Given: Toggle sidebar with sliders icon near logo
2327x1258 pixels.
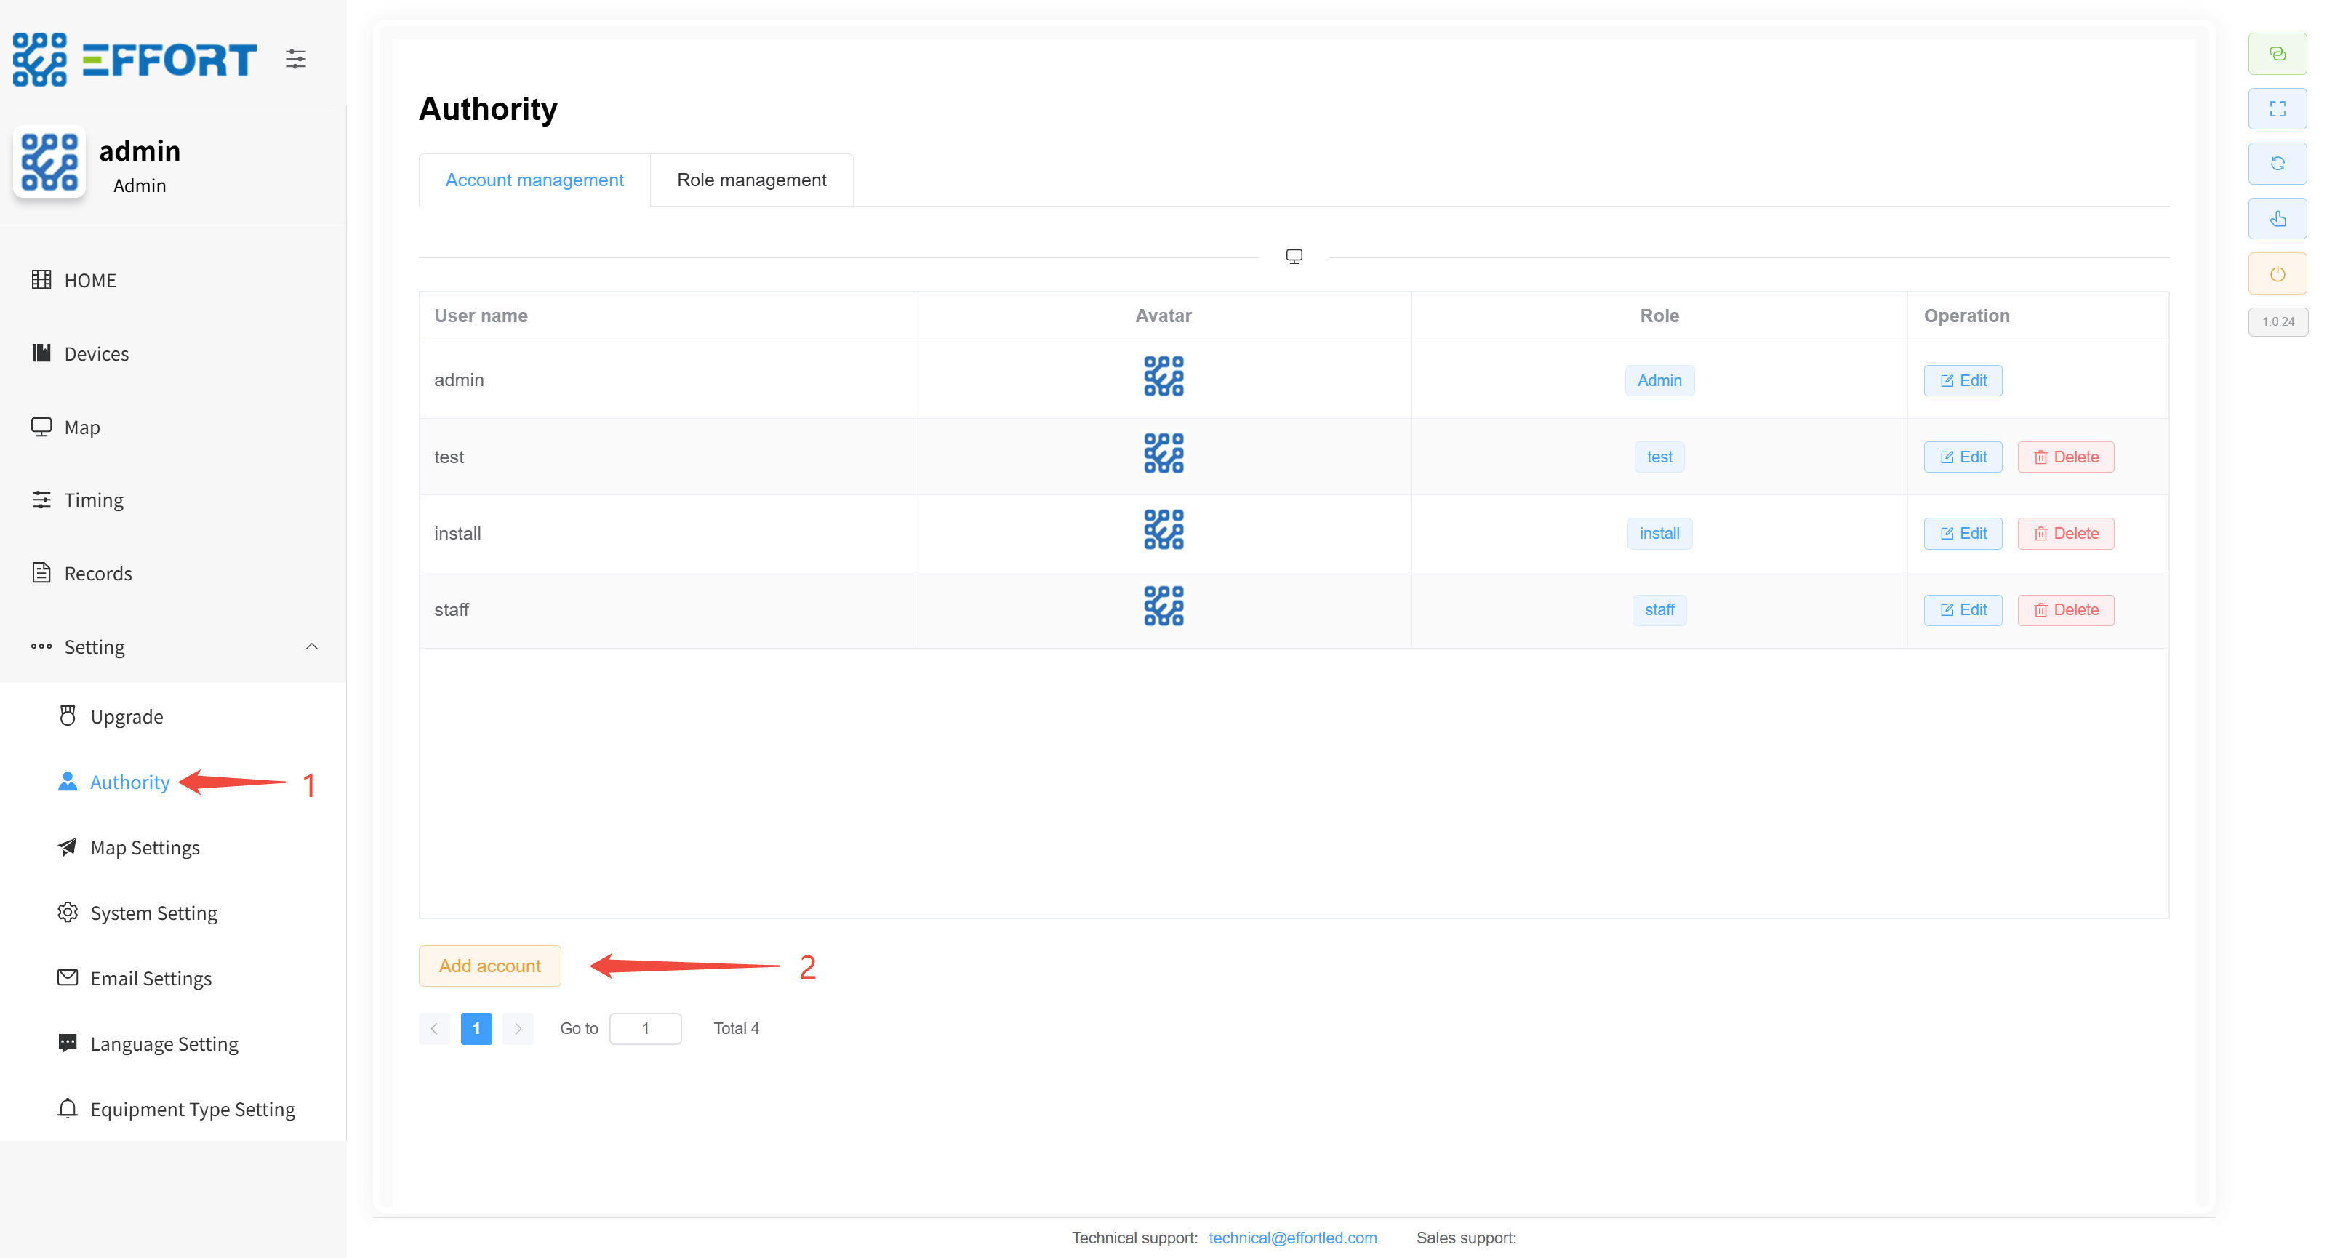Looking at the screenshot, I should (295, 60).
